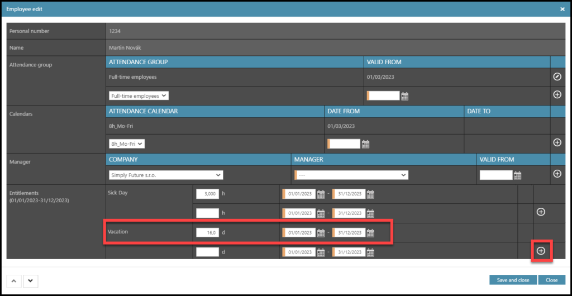Add Sick Day entitlement with plus icon
Image resolution: width=572 pixels, height=296 pixels.
pos(541,212)
